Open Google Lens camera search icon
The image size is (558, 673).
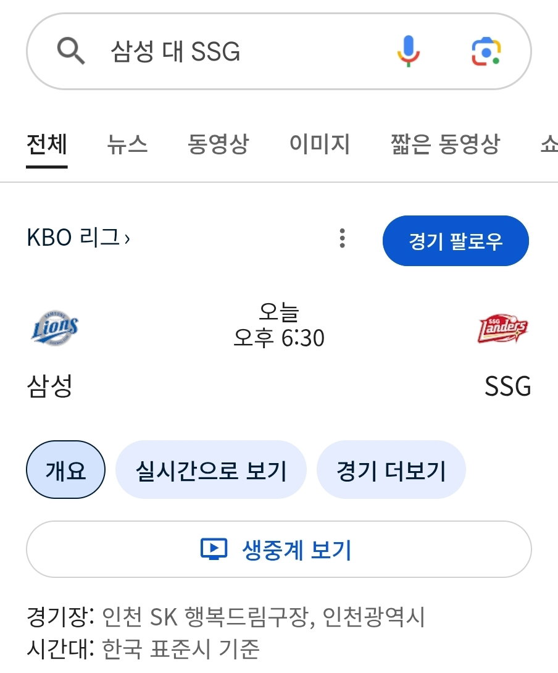pyautogui.click(x=486, y=51)
